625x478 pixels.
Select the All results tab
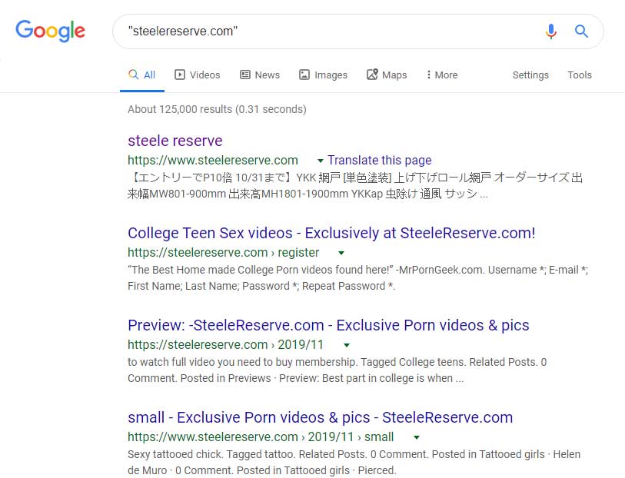pos(142,75)
